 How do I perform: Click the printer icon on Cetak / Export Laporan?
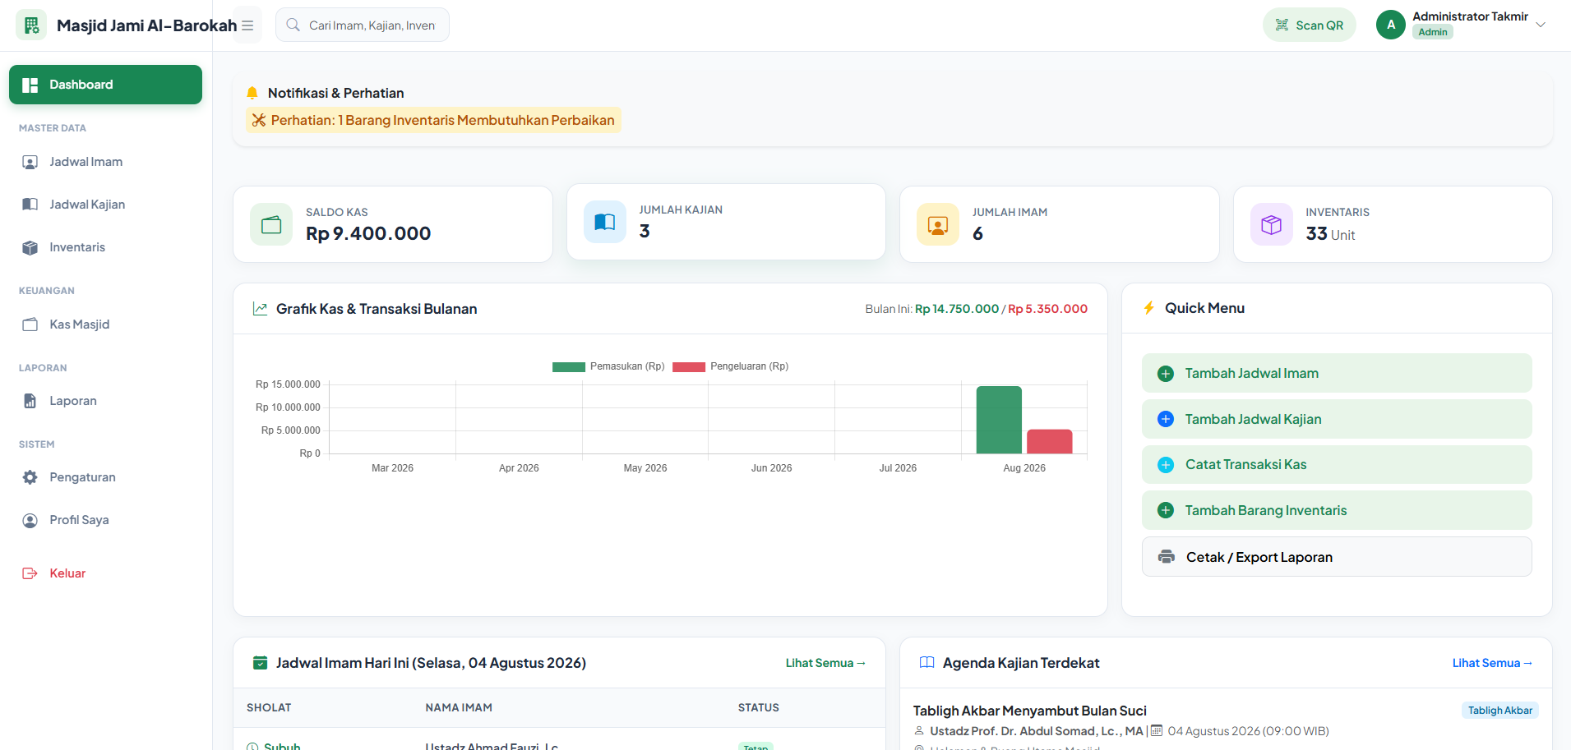pyautogui.click(x=1167, y=557)
